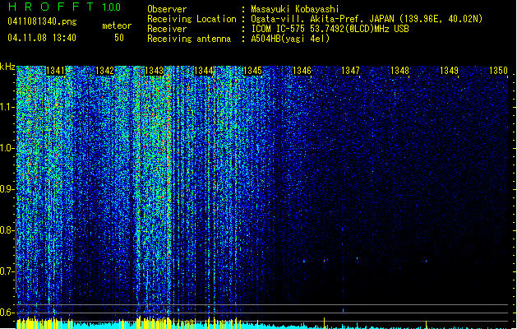Click the 0.9 frequency axis label

pos(7,189)
